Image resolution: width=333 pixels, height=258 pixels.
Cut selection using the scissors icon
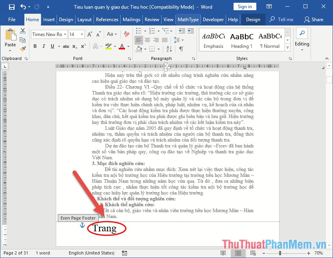click(x=22, y=31)
